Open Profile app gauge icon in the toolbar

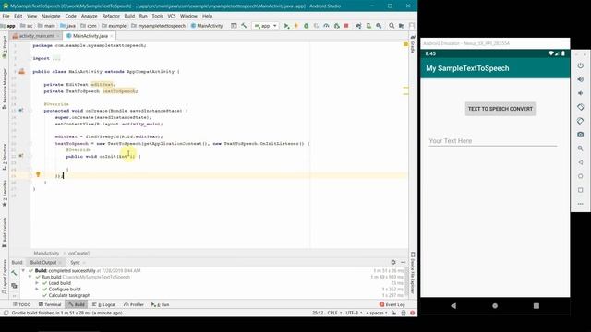pyautogui.click(x=326, y=26)
